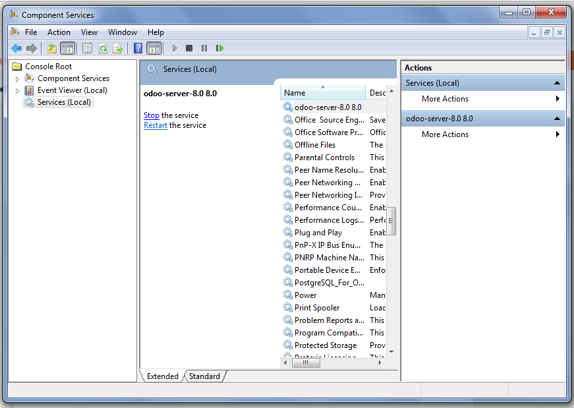The height and width of the screenshot is (408, 574).
Task: Click the Services (Local) tree gear icon
Action: pyautogui.click(x=29, y=102)
